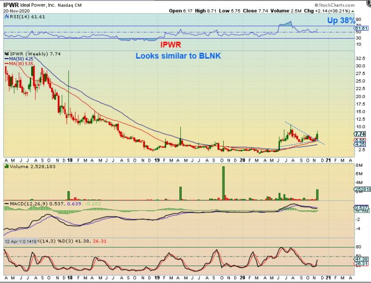Click the latest green volume bar at far right

coord(317,195)
